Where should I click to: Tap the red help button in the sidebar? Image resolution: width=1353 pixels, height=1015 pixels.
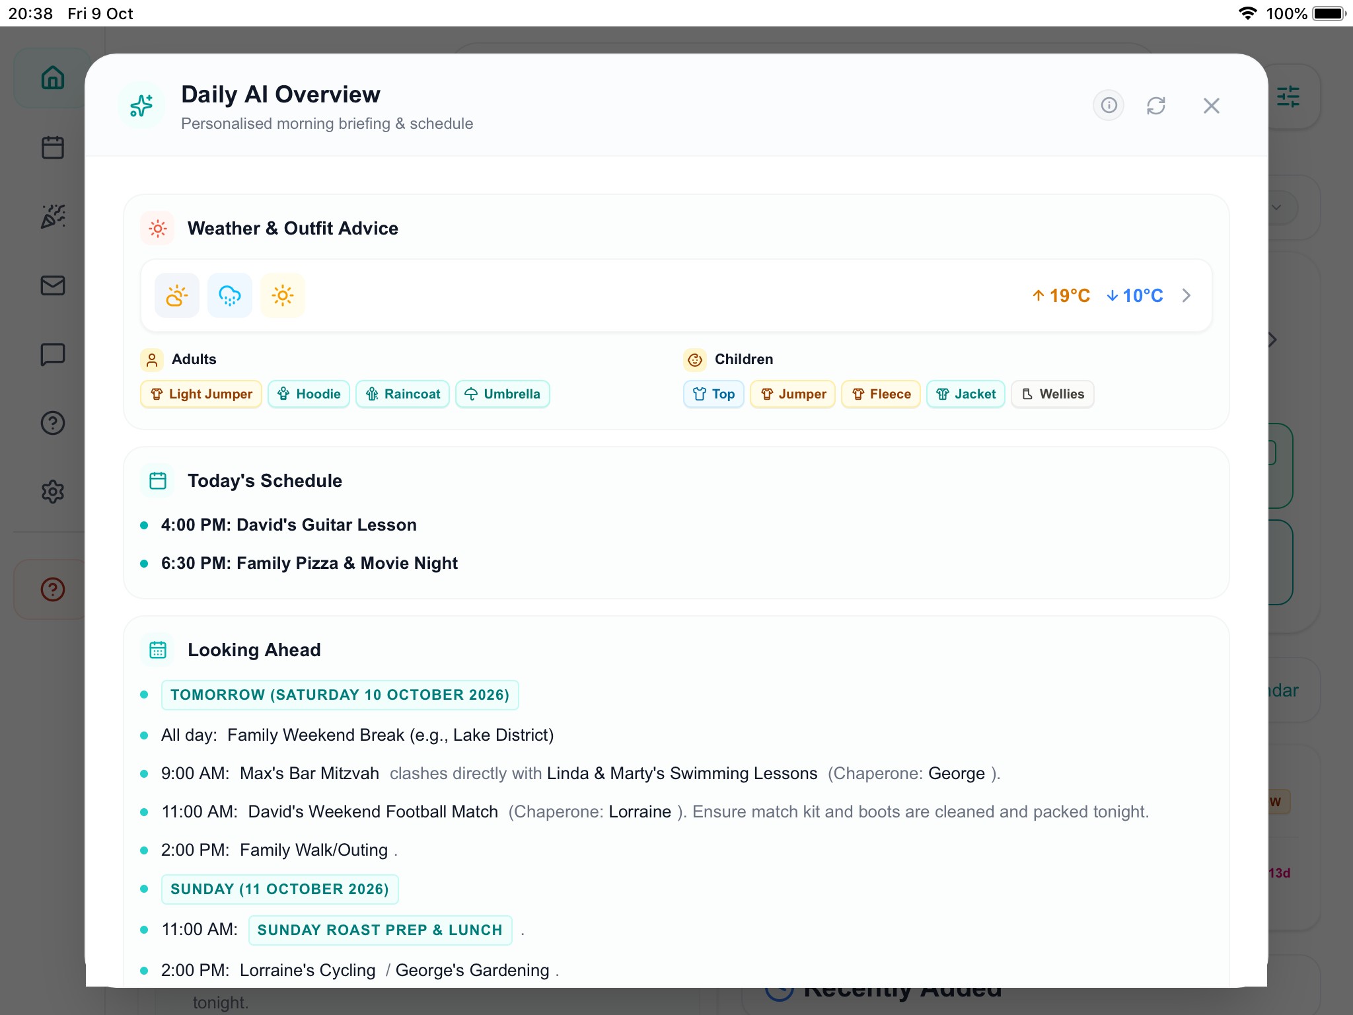pyautogui.click(x=53, y=589)
